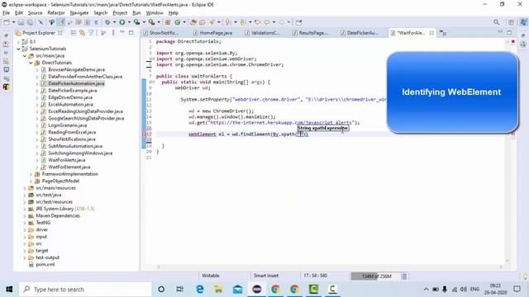Open the External Tools dropdown arrow
The width and height of the screenshot is (529, 297).
pyautogui.click(x=159, y=22)
